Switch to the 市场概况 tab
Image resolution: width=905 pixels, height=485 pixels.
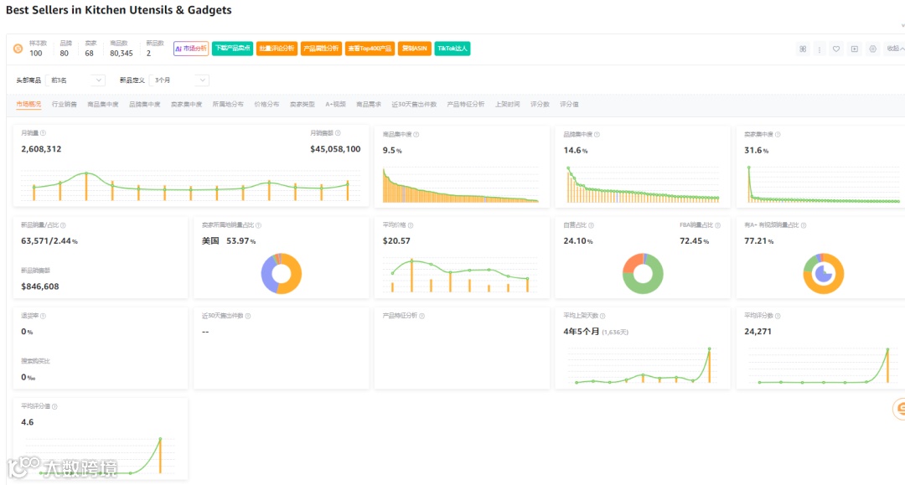click(x=28, y=105)
